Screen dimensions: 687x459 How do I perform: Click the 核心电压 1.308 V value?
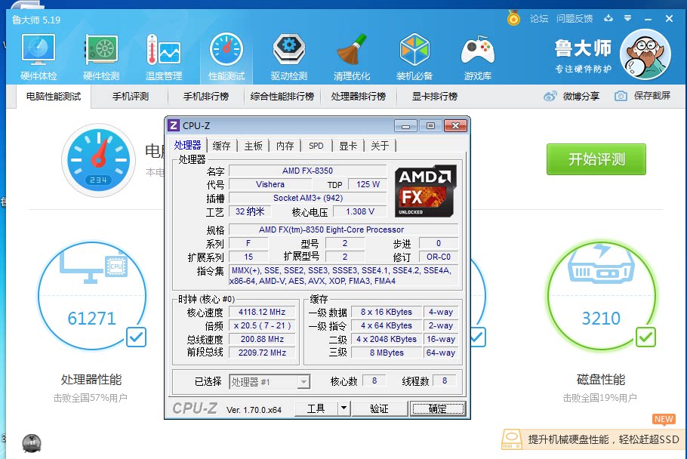(359, 211)
